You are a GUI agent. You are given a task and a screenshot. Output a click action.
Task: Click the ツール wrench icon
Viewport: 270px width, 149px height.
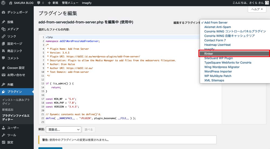pos(4,135)
